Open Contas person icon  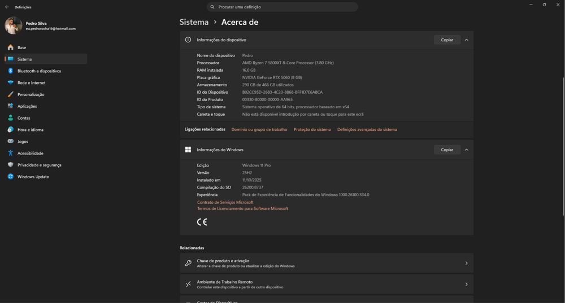(x=10, y=118)
